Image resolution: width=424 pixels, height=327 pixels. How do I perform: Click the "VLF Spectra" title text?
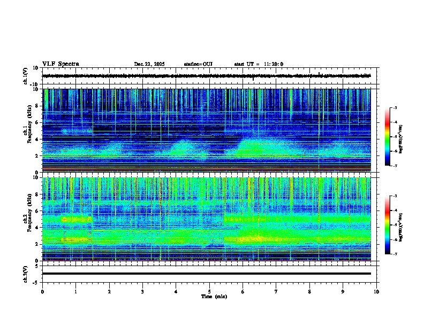(x=60, y=64)
